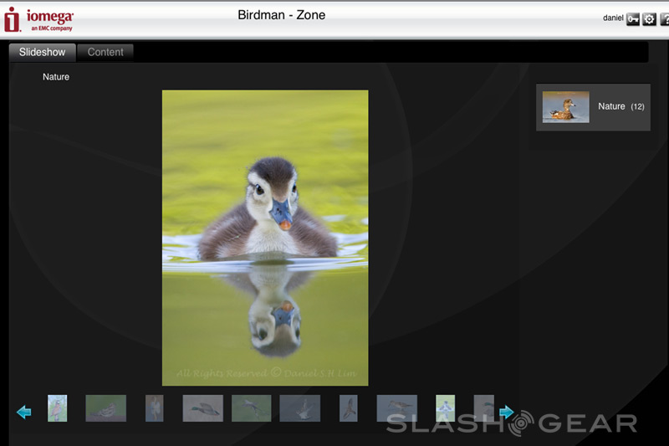Click the large duckling photo
The width and height of the screenshot is (669, 446).
pyautogui.click(x=265, y=237)
